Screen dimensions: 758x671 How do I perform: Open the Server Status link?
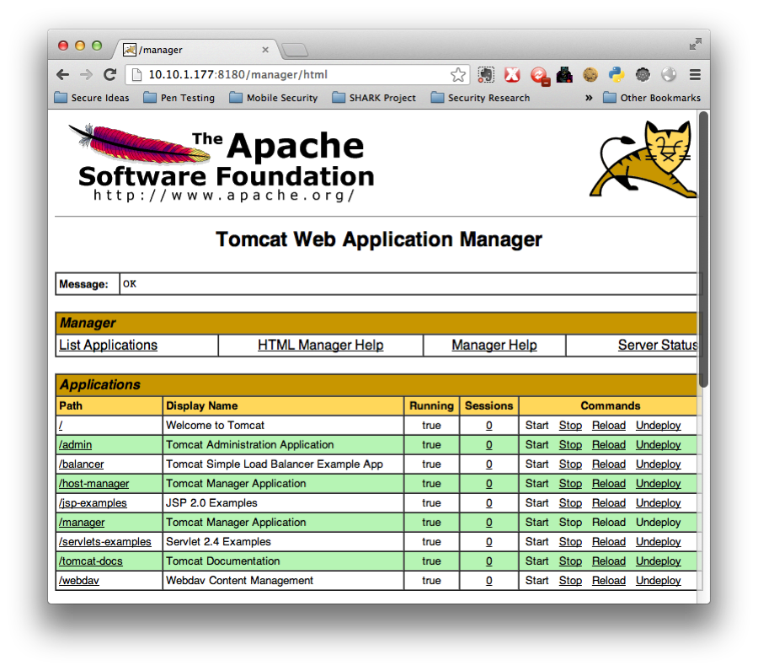coord(658,345)
